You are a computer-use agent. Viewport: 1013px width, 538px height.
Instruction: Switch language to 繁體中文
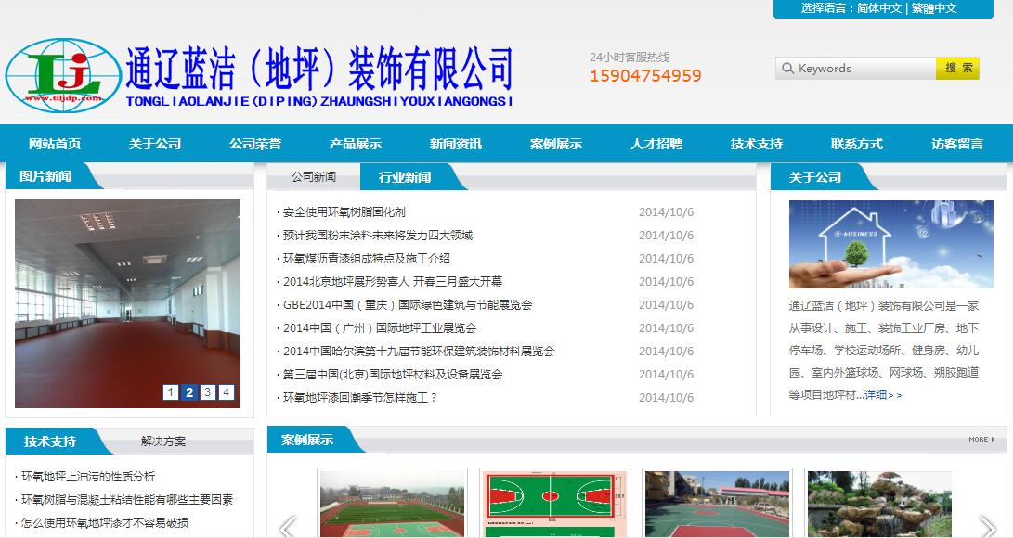point(933,8)
